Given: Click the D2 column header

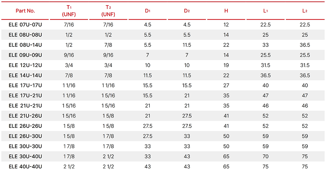Looking at the screenshot, I should (x=187, y=11).
